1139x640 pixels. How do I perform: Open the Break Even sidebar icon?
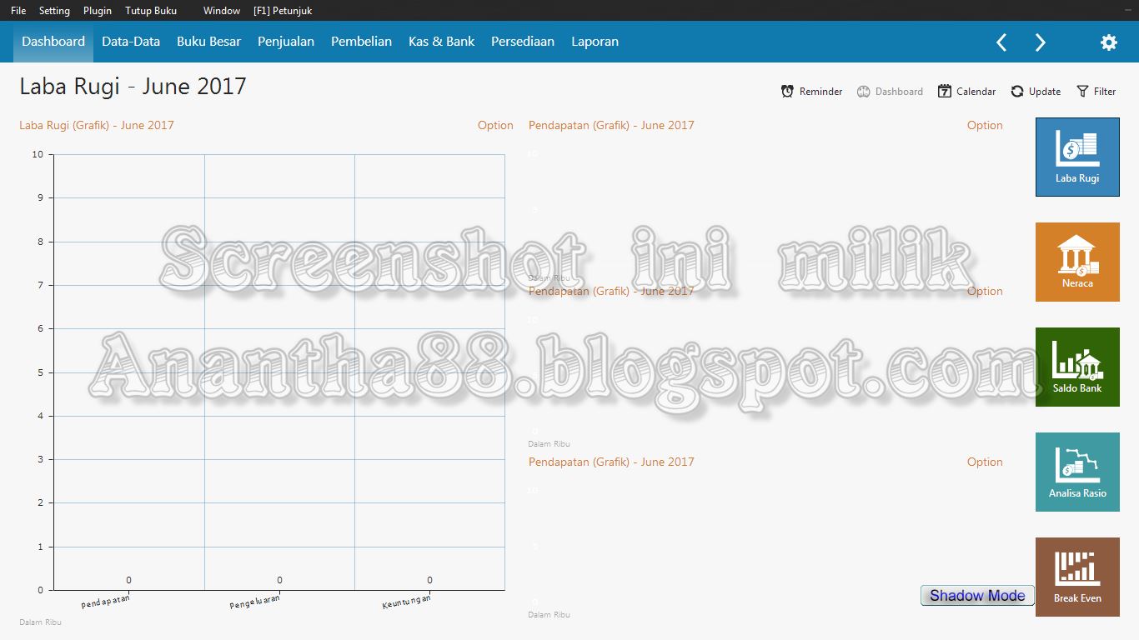click(1076, 576)
